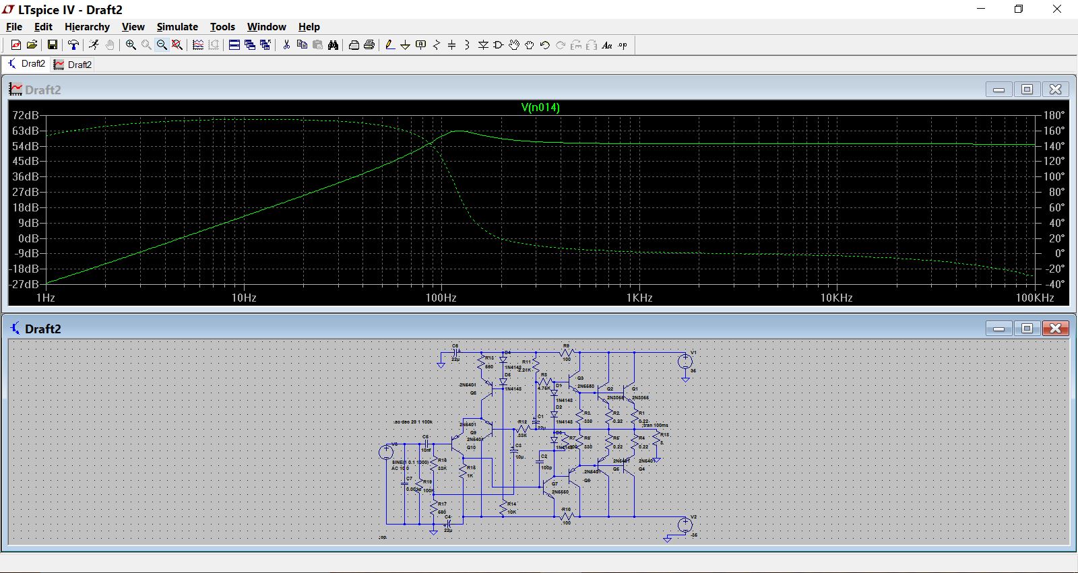
Task: Click the 0dB magnitude axis label
Action: click(28, 238)
